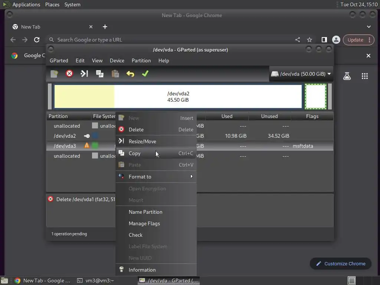Click the warning icon on /dev/vda3
Screen dimensions: 380x285
tap(86, 145)
